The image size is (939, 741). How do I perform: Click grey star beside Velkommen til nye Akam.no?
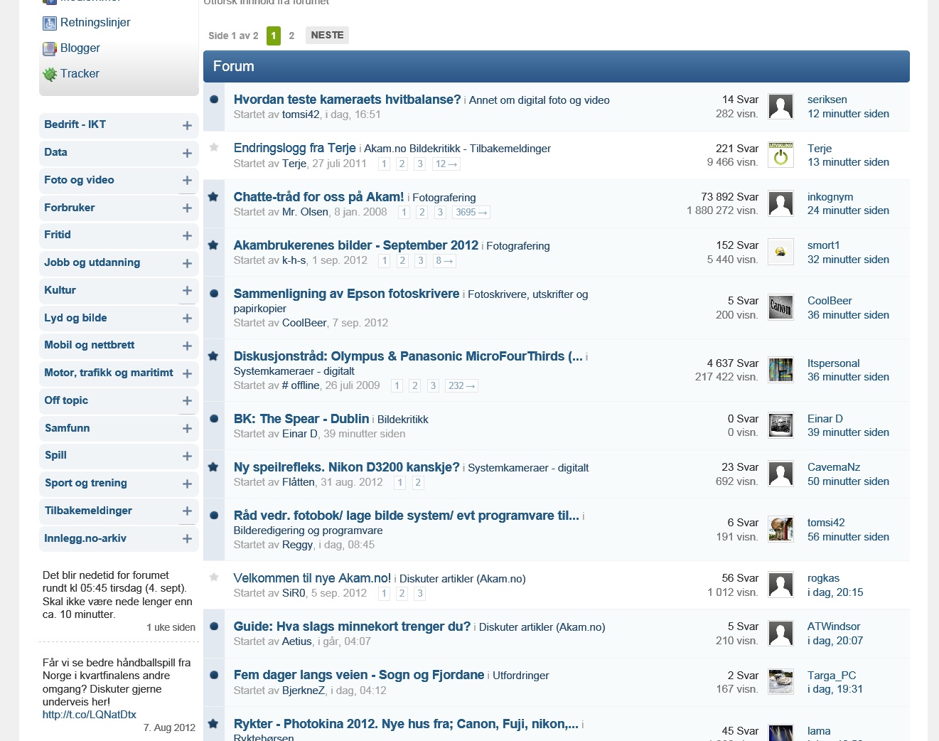coord(214,577)
